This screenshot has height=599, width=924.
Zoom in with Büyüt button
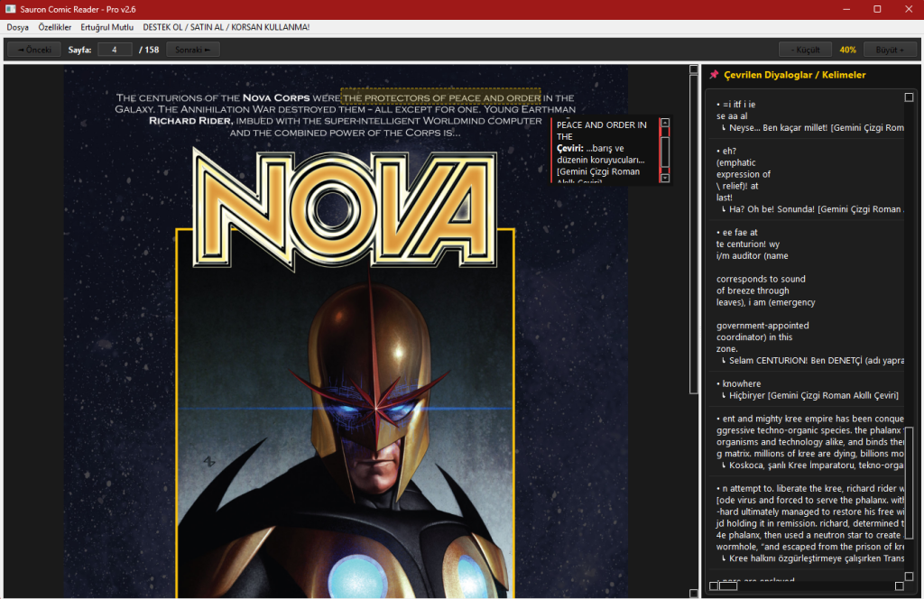(x=890, y=50)
